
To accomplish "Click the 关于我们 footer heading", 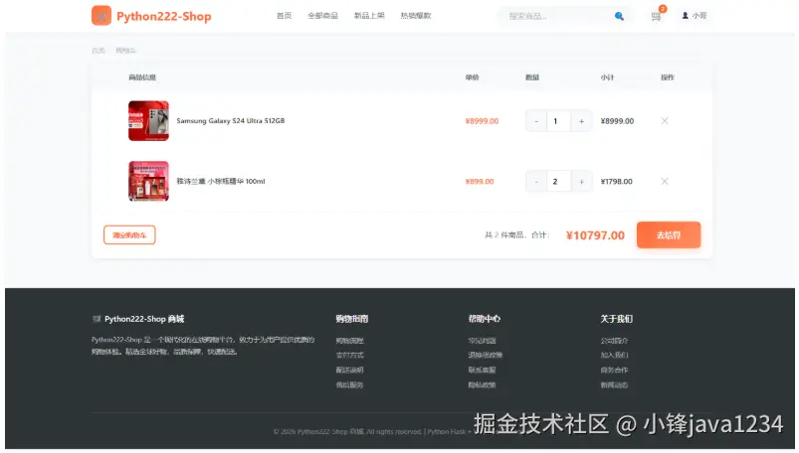I will pos(616,319).
